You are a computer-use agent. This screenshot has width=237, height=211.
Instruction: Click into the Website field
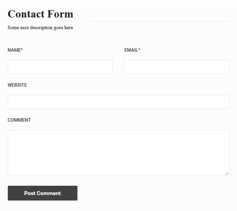tap(118, 102)
